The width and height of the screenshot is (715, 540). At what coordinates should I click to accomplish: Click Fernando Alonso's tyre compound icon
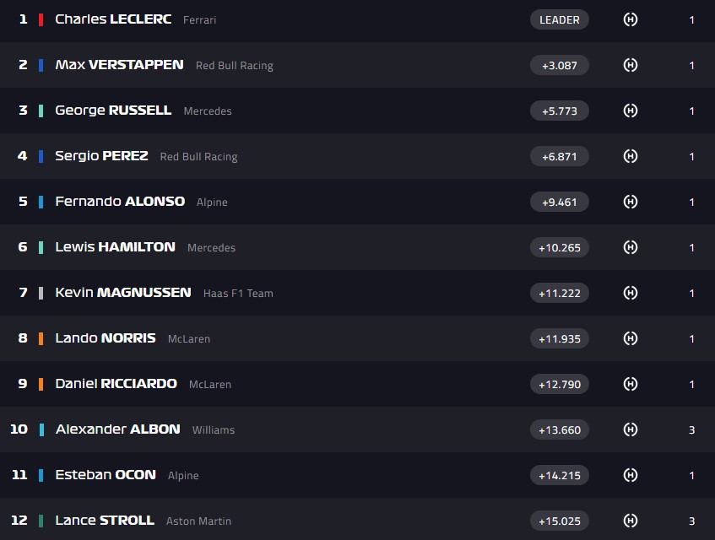tap(630, 202)
